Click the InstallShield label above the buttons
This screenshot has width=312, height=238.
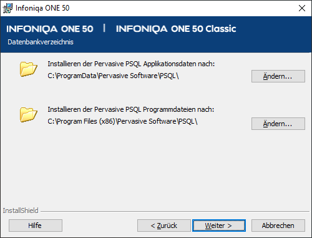pyautogui.click(x=21, y=211)
